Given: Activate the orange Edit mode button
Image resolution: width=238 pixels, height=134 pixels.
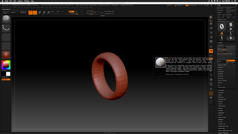Looking at the screenshot, I should (x=30, y=12).
